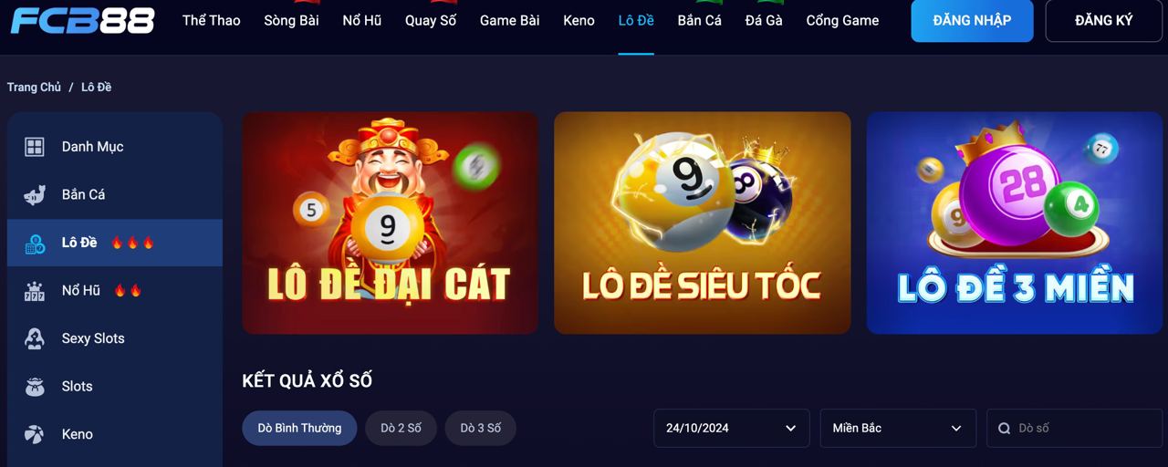Select the Bắn Cá fish icon in sidebar
Image resolution: width=1168 pixels, height=467 pixels.
(x=34, y=194)
